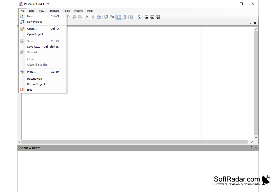This screenshot has height=192, width=276.
Task: Click the Navigate Backward toolbar icon
Action: tap(75, 17)
